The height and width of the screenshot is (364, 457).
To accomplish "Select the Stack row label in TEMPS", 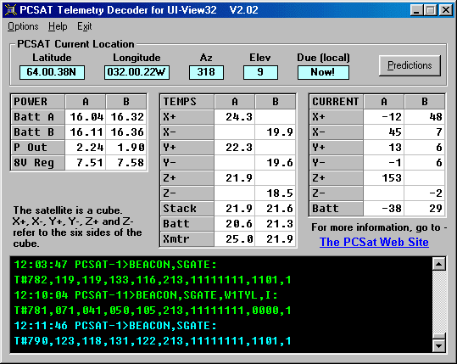I will tap(187, 208).
